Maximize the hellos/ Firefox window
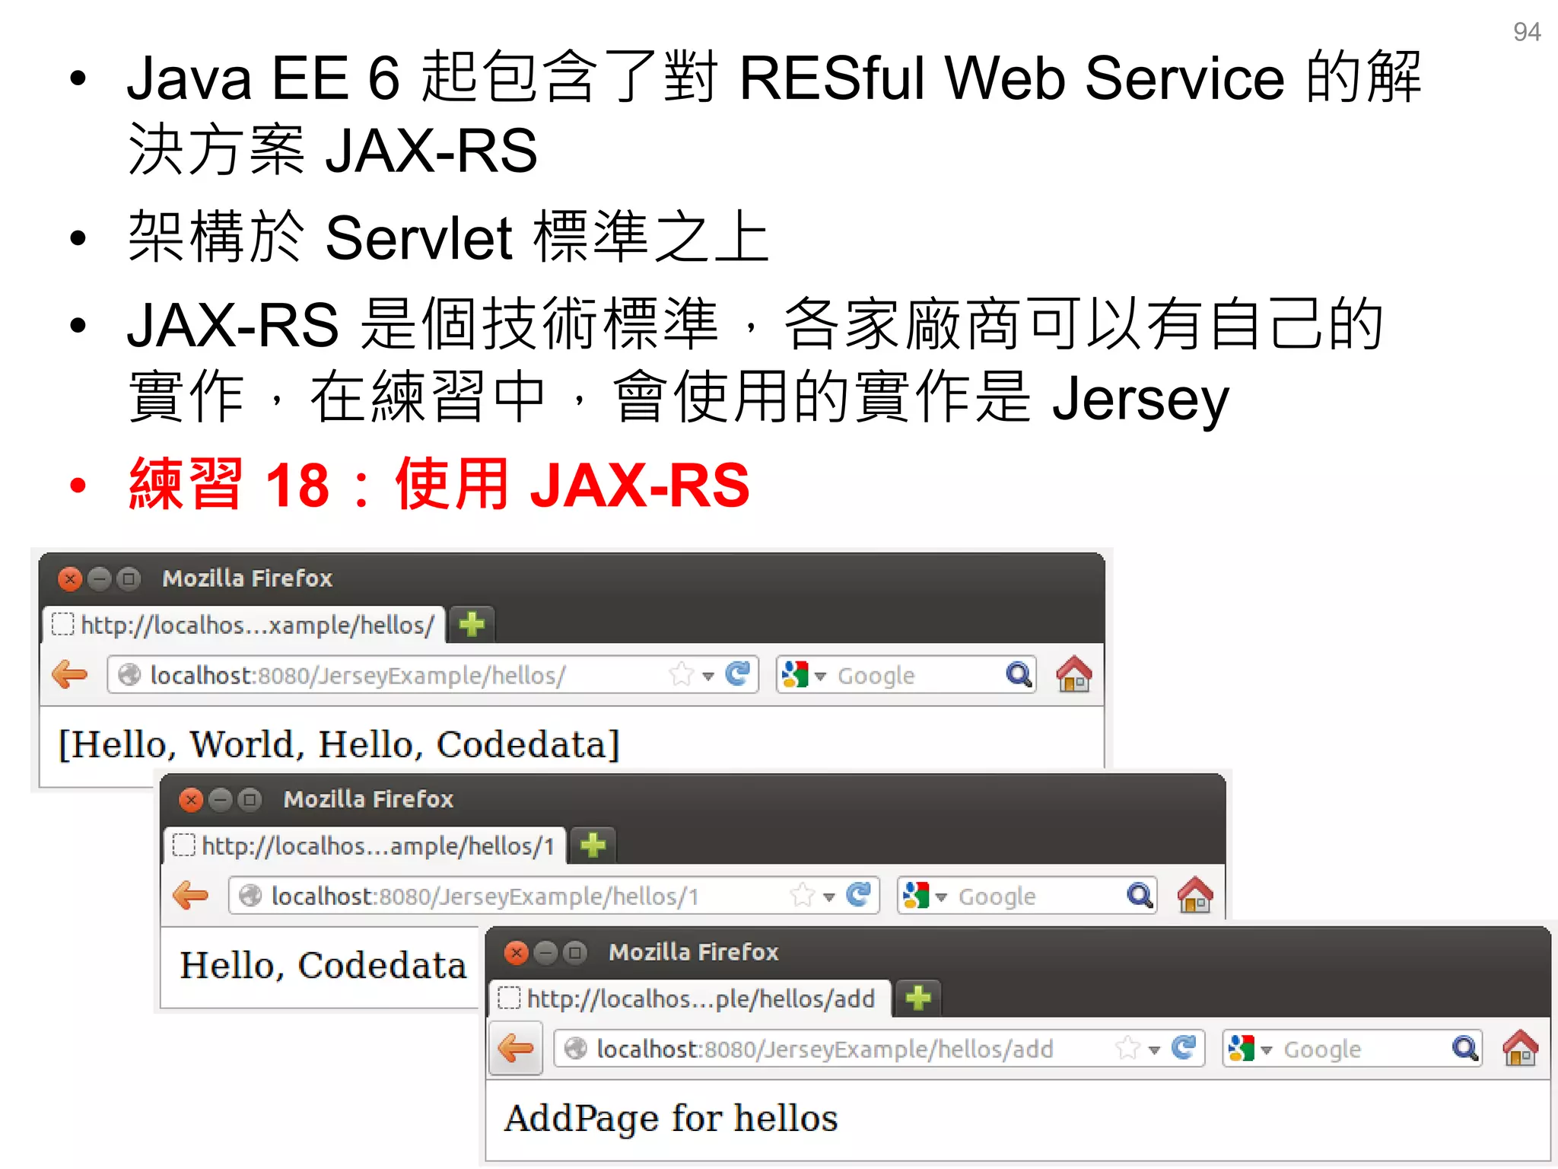This screenshot has height=1169, width=1558. tap(129, 579)
